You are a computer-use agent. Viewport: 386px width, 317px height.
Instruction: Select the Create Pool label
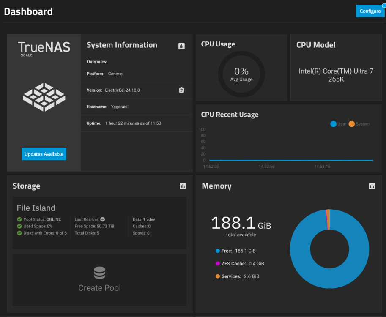99,288
